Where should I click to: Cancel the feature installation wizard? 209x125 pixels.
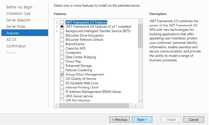[x=194, y=119]
